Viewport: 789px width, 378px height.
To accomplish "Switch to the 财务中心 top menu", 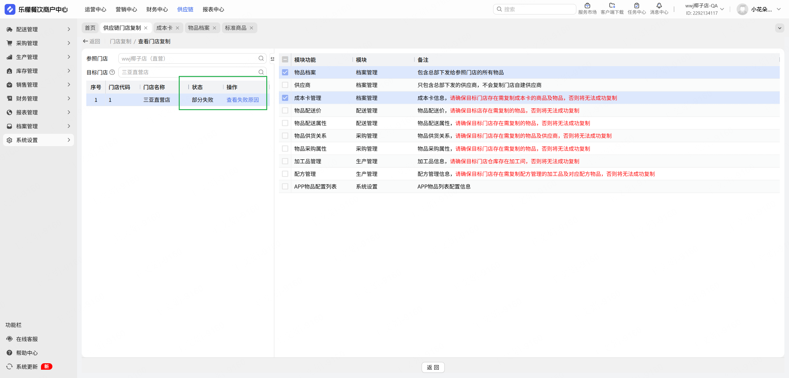I will 157,10.
